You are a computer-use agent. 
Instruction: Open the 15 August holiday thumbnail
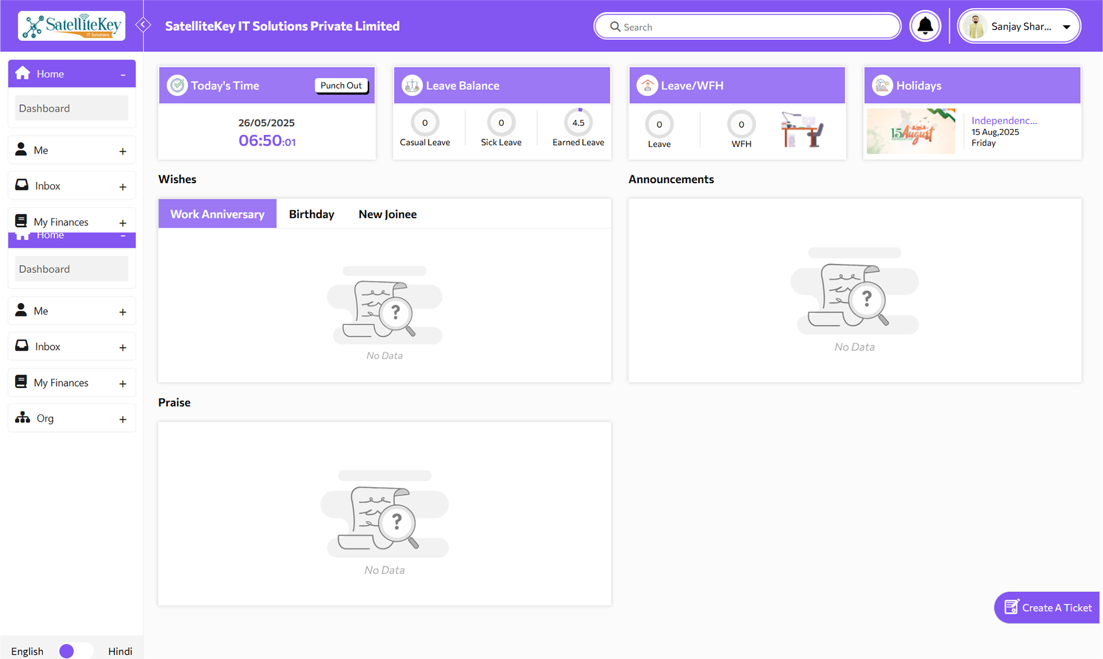tap(911, 131)
